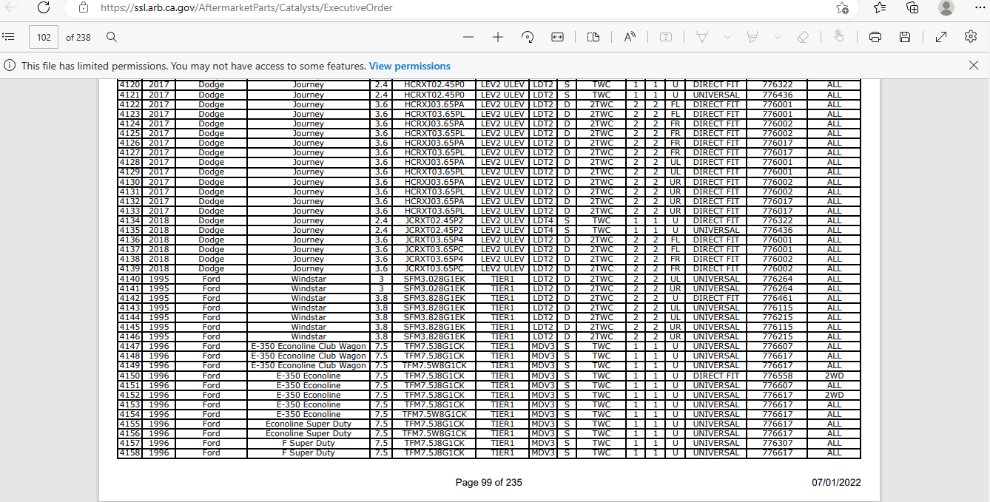
Task: Open the PDF table of contents panel
Action: 10,37
